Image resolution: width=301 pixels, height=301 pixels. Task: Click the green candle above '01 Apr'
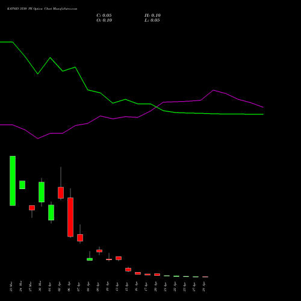click(x=51, y=213)
